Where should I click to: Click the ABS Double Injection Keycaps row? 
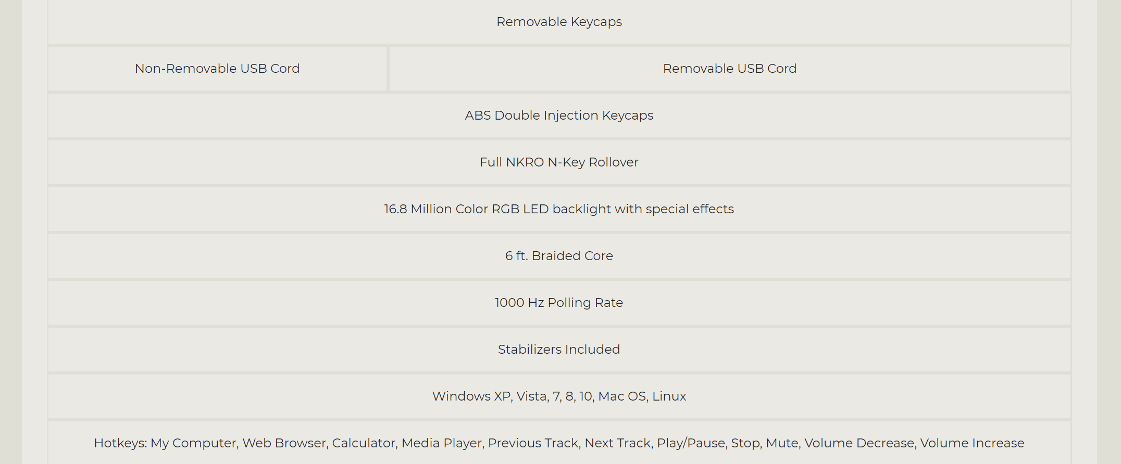click(x=559, y=115)
